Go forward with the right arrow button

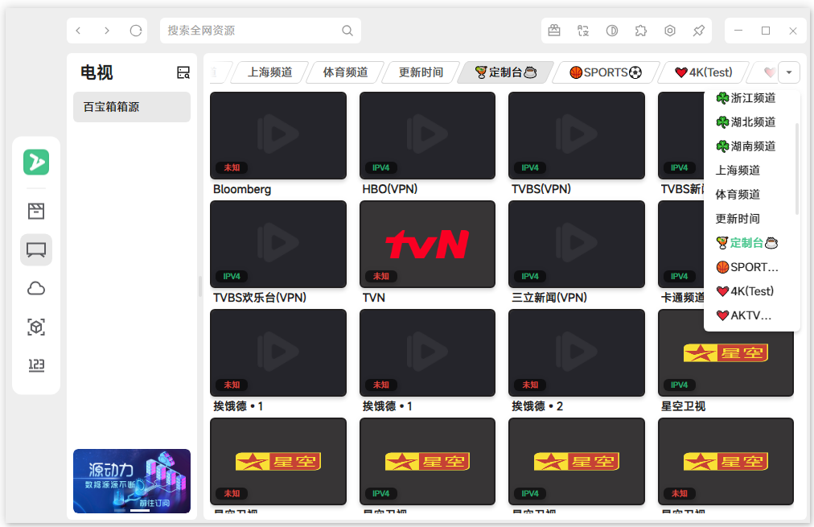tap(107, 31)
